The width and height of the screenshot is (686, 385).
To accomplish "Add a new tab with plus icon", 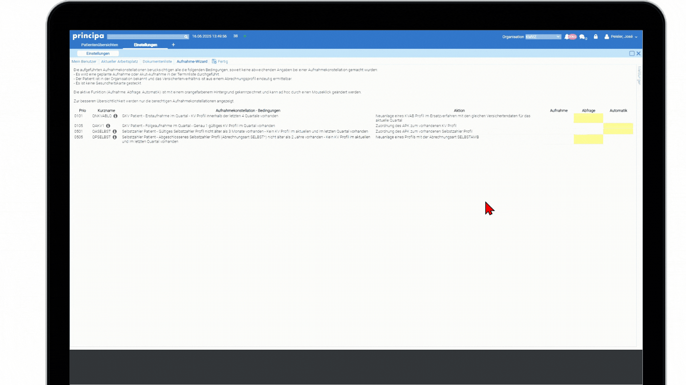I will tap(173, 45).
